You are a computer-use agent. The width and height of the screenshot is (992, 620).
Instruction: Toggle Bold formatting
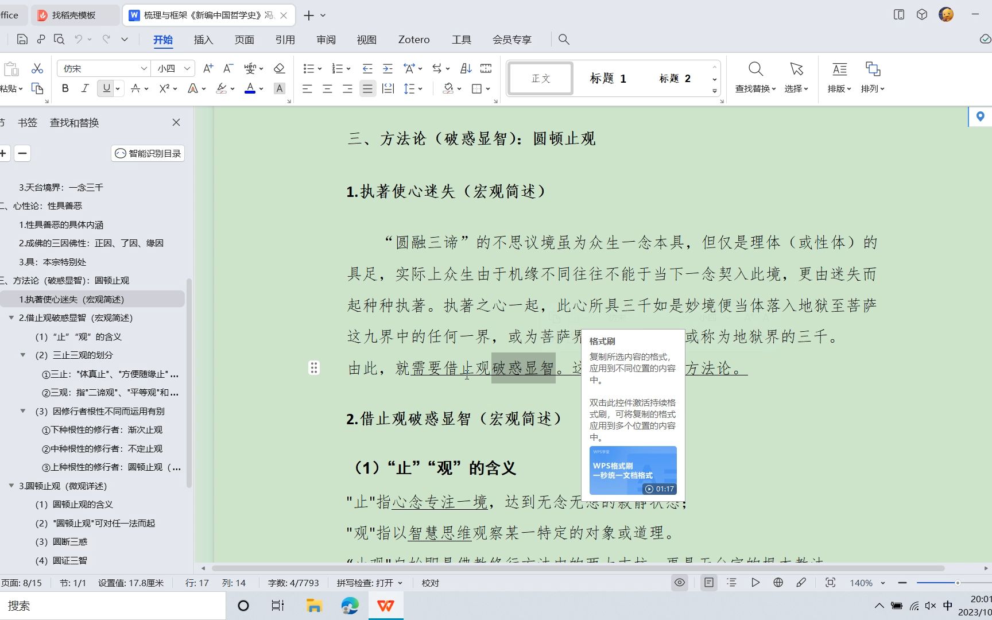[65, 88]
